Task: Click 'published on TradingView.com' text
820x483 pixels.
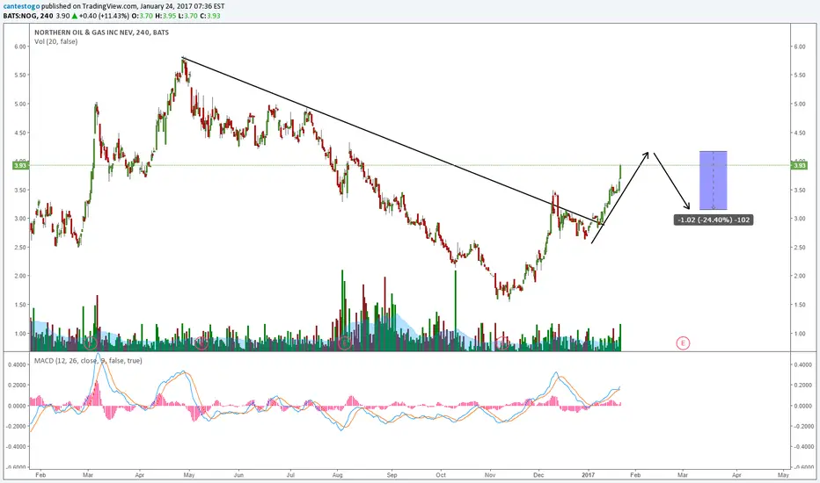Action: pyautogui.click(x=89, y=6)
